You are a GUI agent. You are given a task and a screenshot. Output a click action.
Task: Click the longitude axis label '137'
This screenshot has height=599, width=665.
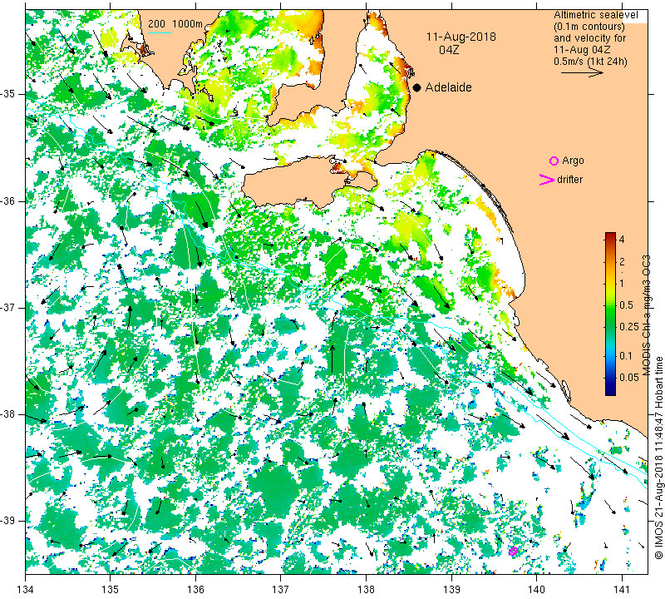281,590
